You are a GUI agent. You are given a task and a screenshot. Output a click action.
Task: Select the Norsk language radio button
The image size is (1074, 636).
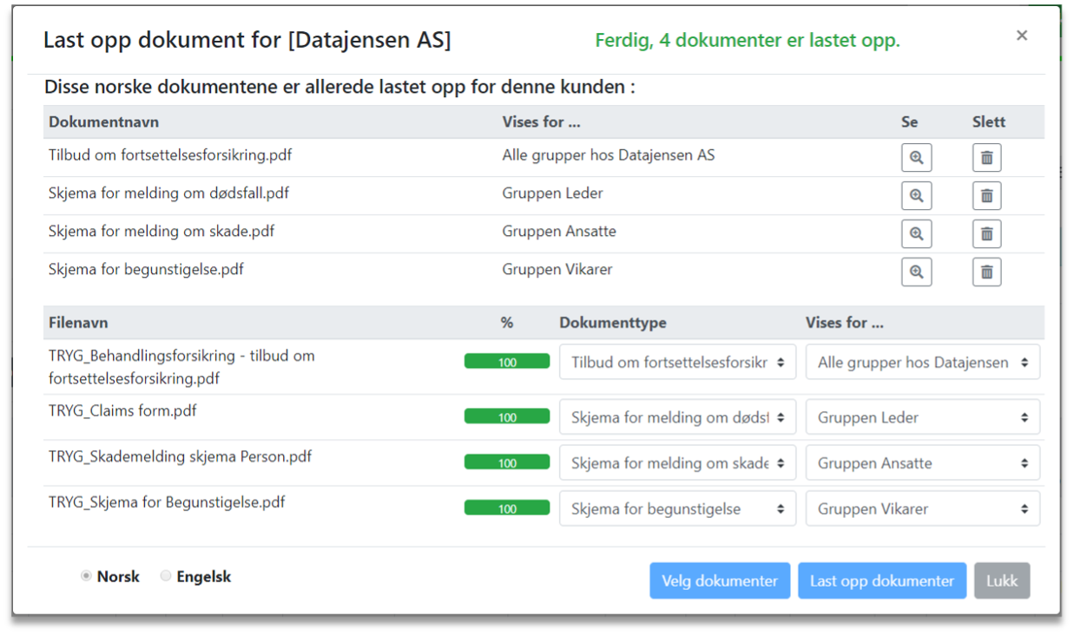pyautogui.click(x=86, y=577)
